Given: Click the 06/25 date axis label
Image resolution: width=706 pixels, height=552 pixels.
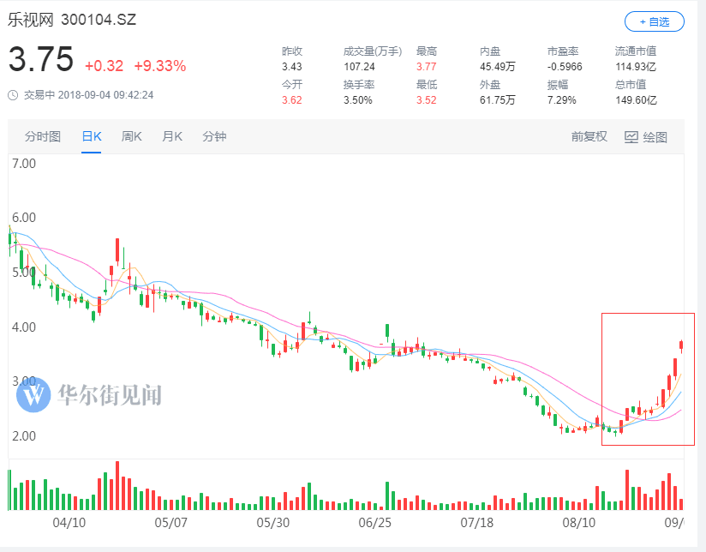Looking at the screenshot, I should click(374, 523).
